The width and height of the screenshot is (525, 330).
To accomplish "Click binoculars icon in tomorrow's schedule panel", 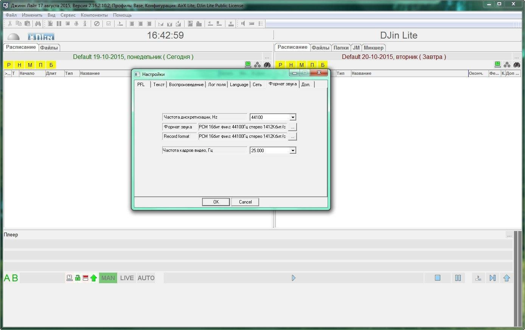I will (x=517, y=65).
